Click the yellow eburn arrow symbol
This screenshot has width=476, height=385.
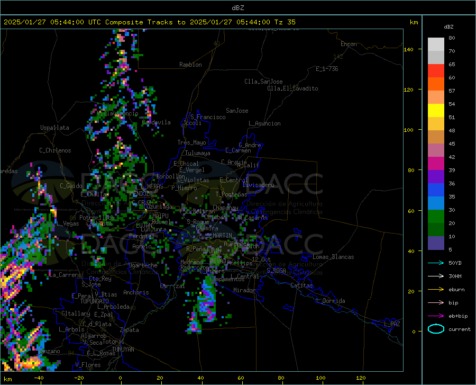click(436, 289)
